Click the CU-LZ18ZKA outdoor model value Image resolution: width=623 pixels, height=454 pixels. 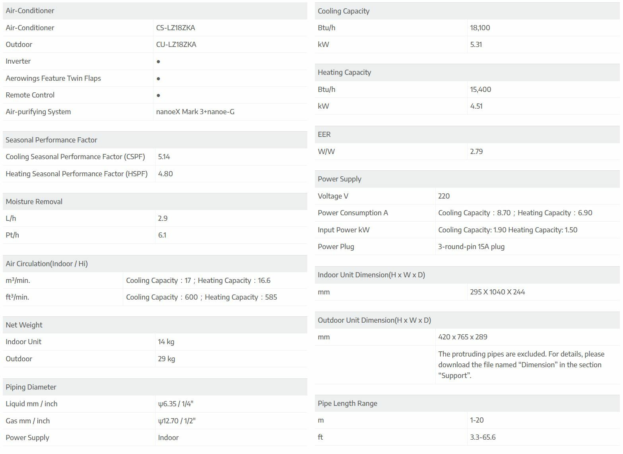point(176,45)
